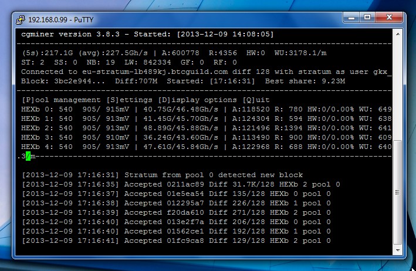Viewport: 416px width, 271px height.
Task: Click the "Stratum from pool 0 detected new block" log line
Action: click(214, 175)
